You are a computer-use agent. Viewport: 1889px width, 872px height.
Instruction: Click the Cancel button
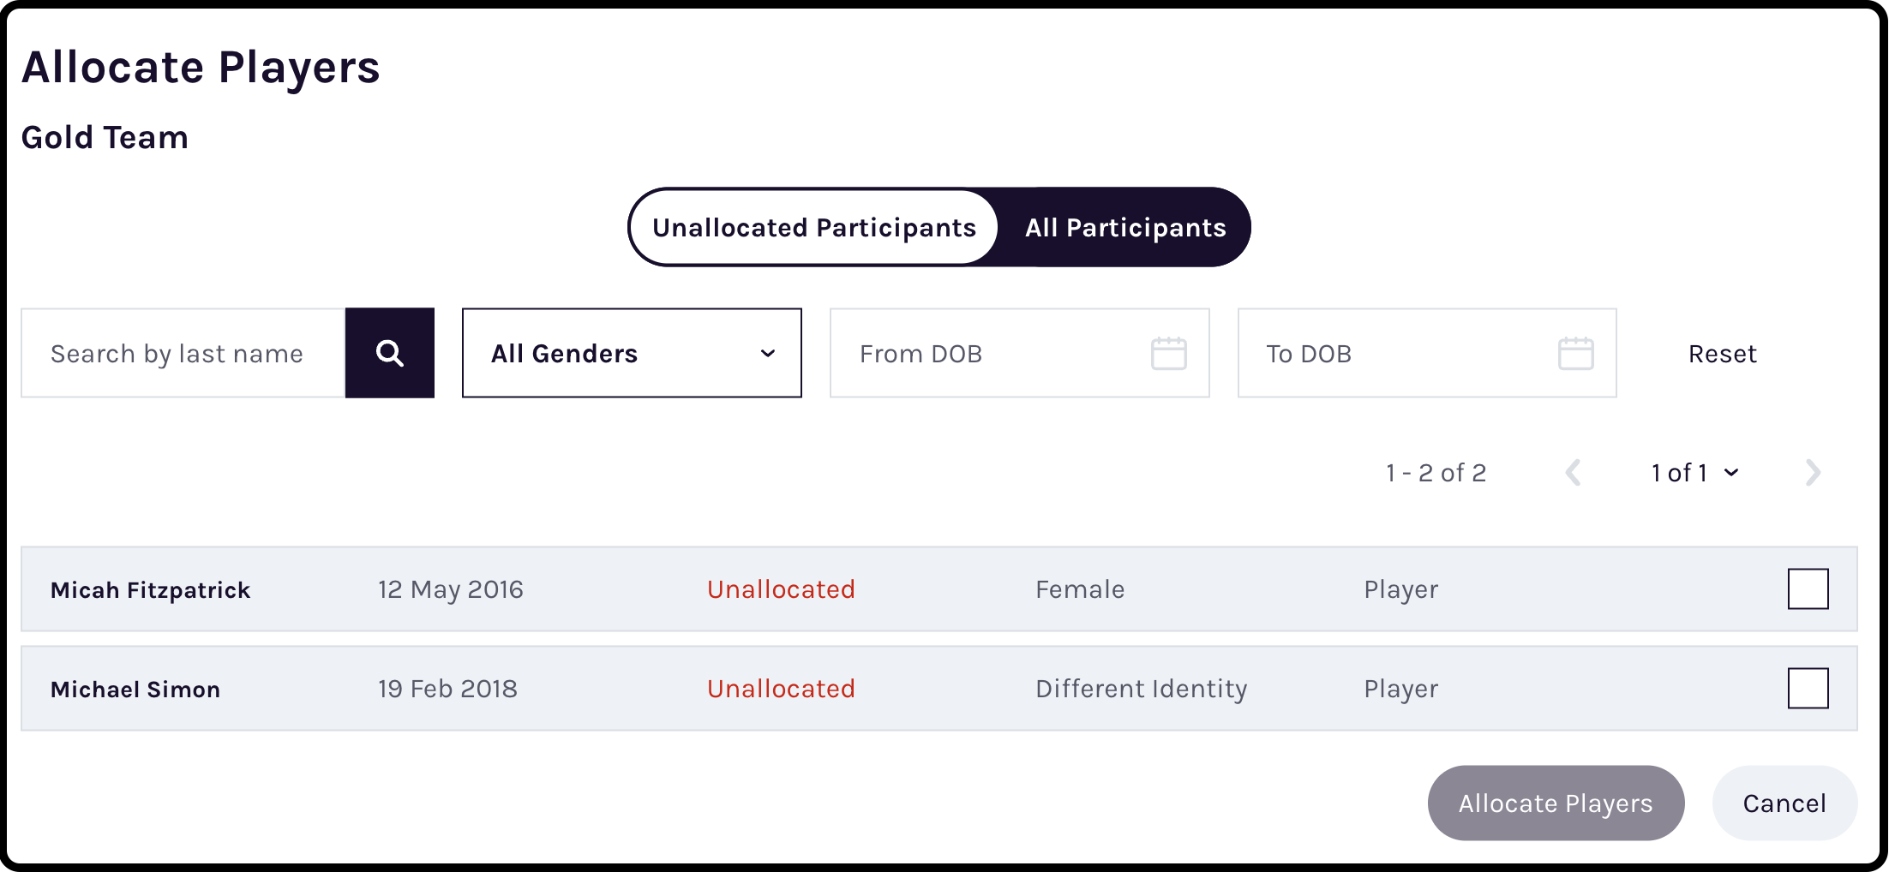tap(1784, 803)
